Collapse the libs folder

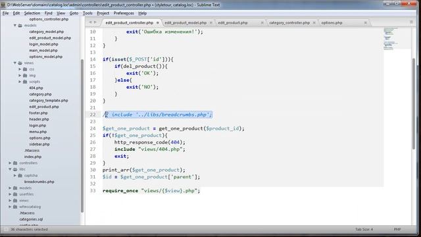(10, 169)
